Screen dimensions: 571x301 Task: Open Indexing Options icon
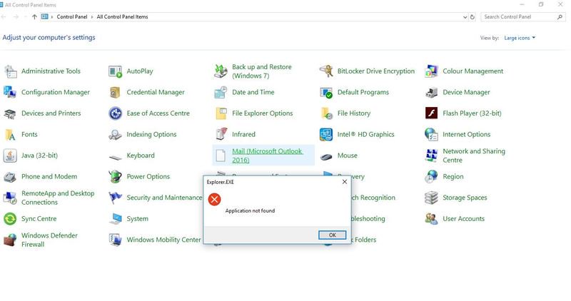tap(116, 135)
